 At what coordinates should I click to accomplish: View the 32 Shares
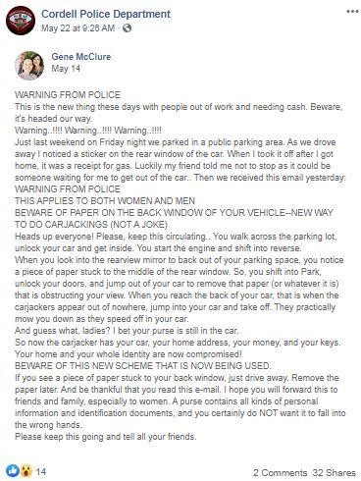[x=334, y=473]
